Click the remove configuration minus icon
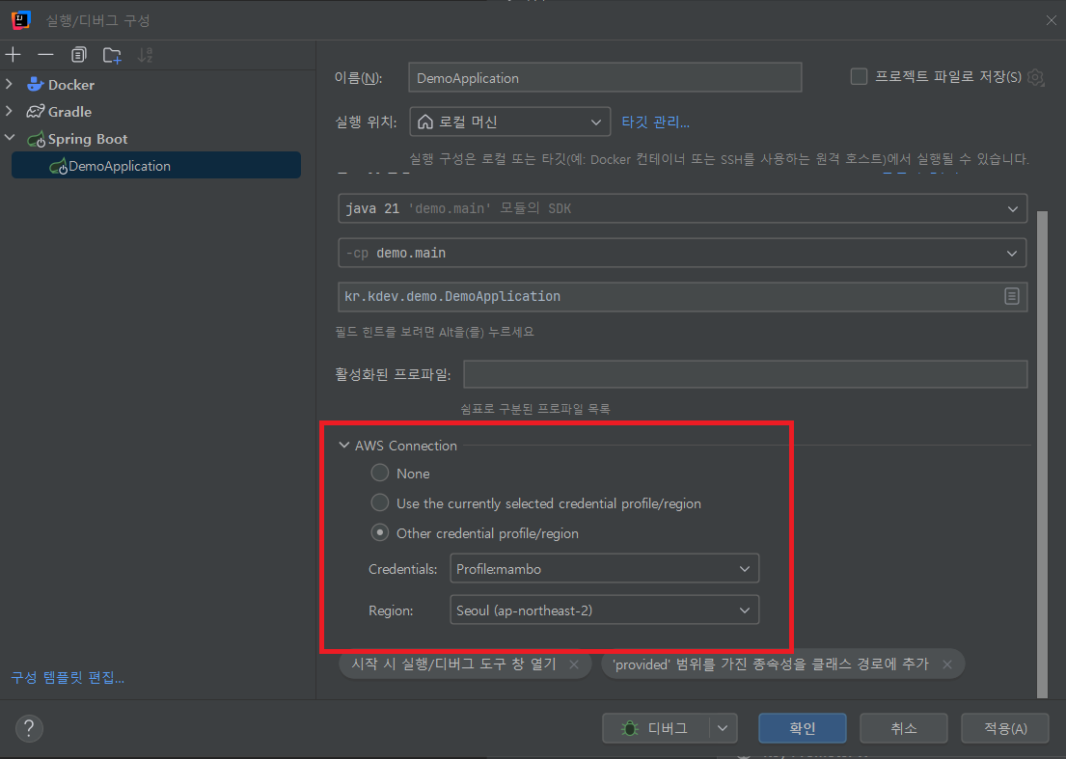This screenshot has height=759, width=1066. tap(45, 54)
